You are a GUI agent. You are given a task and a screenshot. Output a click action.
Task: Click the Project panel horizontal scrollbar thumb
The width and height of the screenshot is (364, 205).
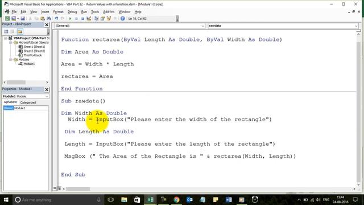(x=16, y=82)
